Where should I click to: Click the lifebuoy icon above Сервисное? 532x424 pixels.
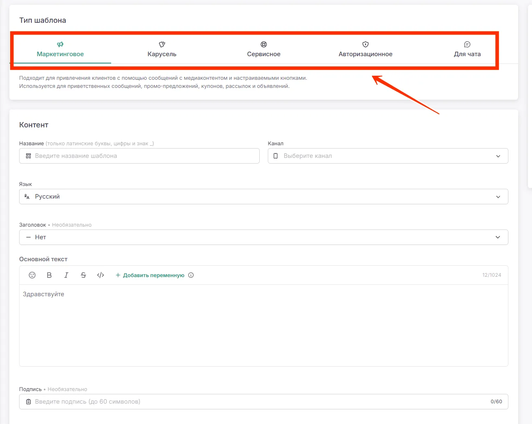pos(264,44)
